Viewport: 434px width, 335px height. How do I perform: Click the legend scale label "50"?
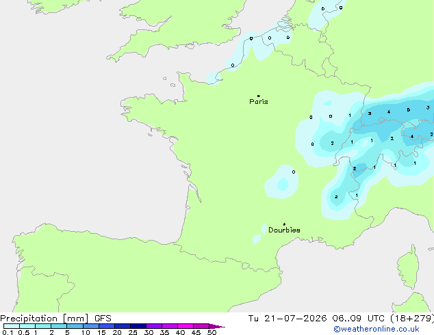click(x=212, y=332)
